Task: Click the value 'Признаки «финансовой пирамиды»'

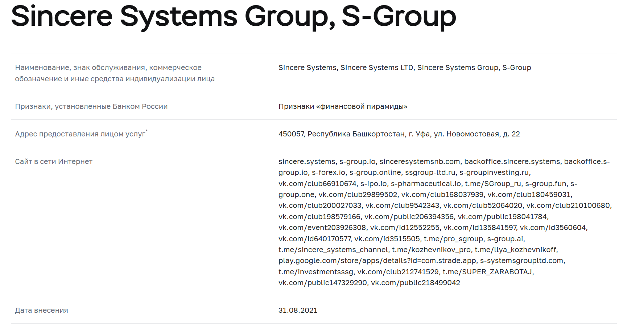Action: coord(343,106)
